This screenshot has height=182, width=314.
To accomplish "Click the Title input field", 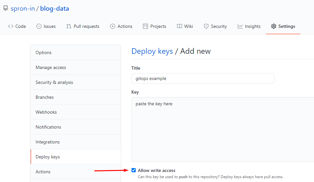I will coord(203,78).
